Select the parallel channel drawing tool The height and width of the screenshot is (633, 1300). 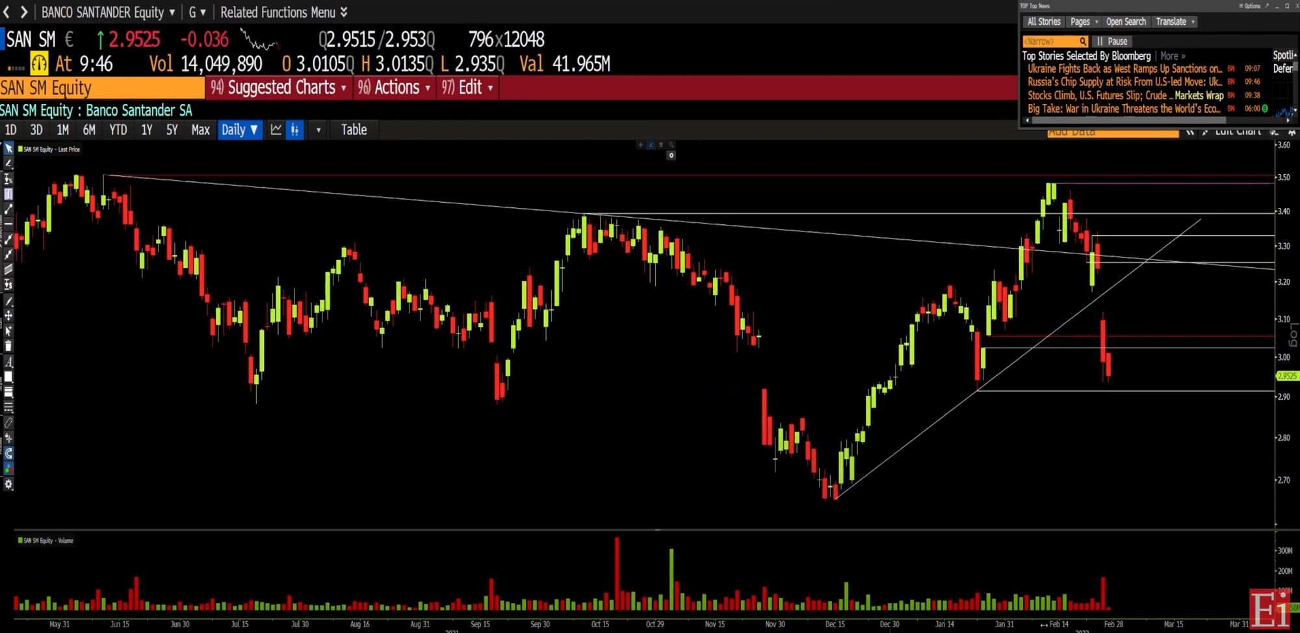pyautogui.click(x=8, y=270)
